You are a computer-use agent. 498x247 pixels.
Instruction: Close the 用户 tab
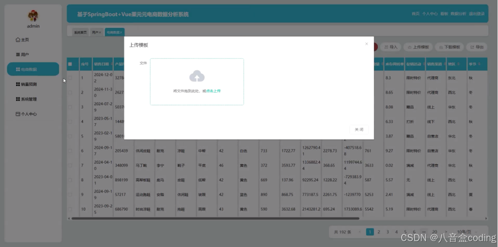[100, 32]
